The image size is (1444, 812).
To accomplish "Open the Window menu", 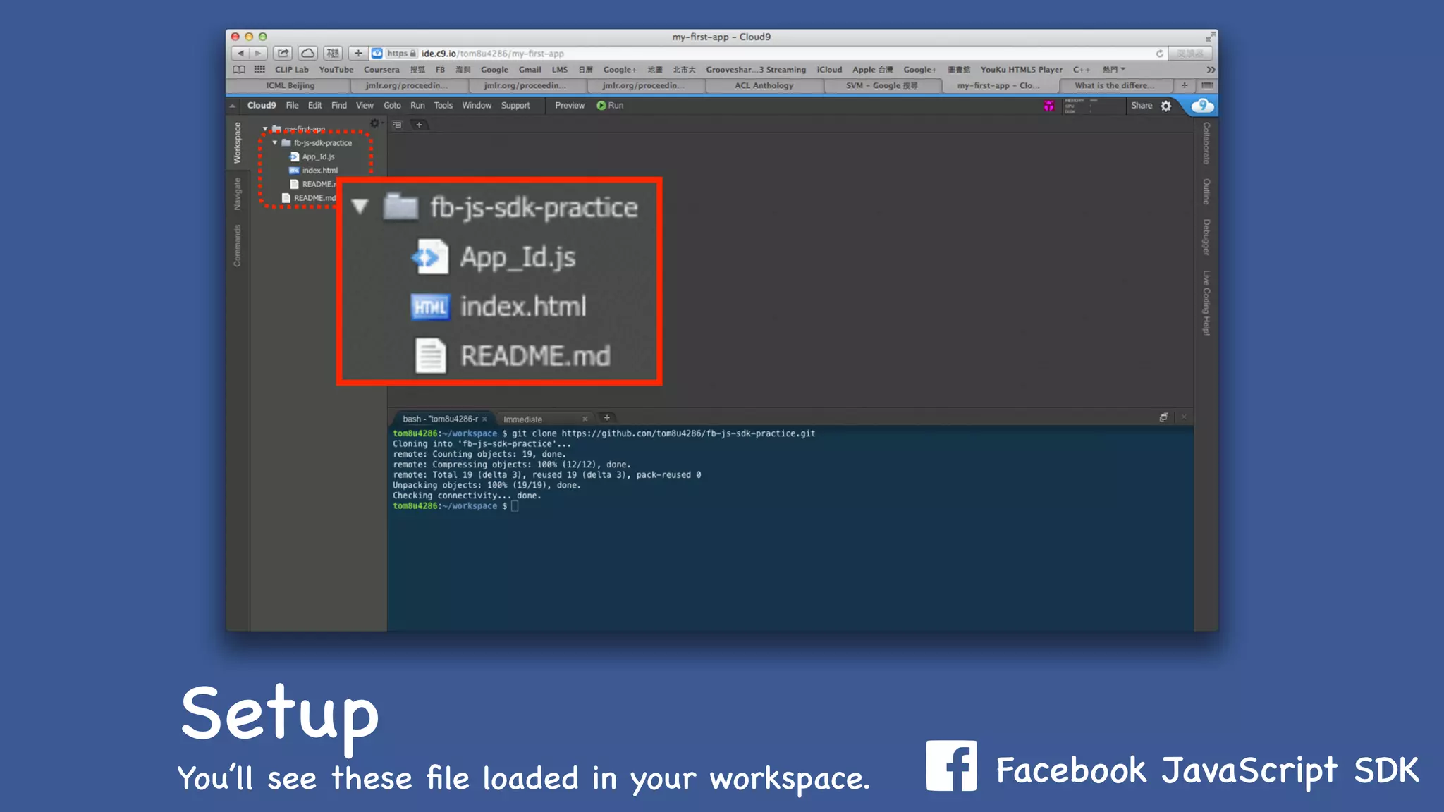I will [477, 106].
